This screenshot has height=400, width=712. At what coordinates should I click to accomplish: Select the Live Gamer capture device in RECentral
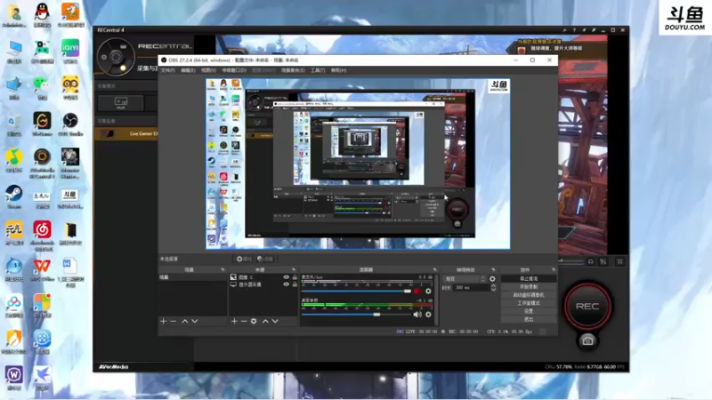click(x=126, y=134)
